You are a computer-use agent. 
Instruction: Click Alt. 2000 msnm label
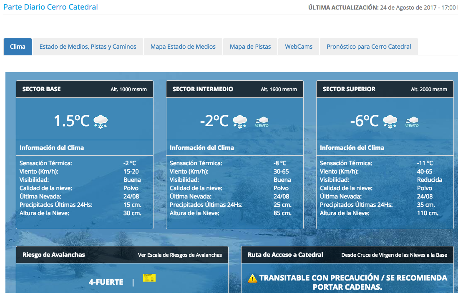pyautogui.click(x=429, y=89)
